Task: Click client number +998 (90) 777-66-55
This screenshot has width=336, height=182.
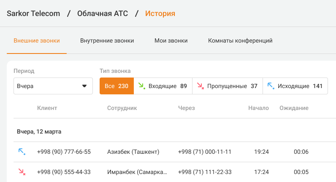Action: (64, 152)
